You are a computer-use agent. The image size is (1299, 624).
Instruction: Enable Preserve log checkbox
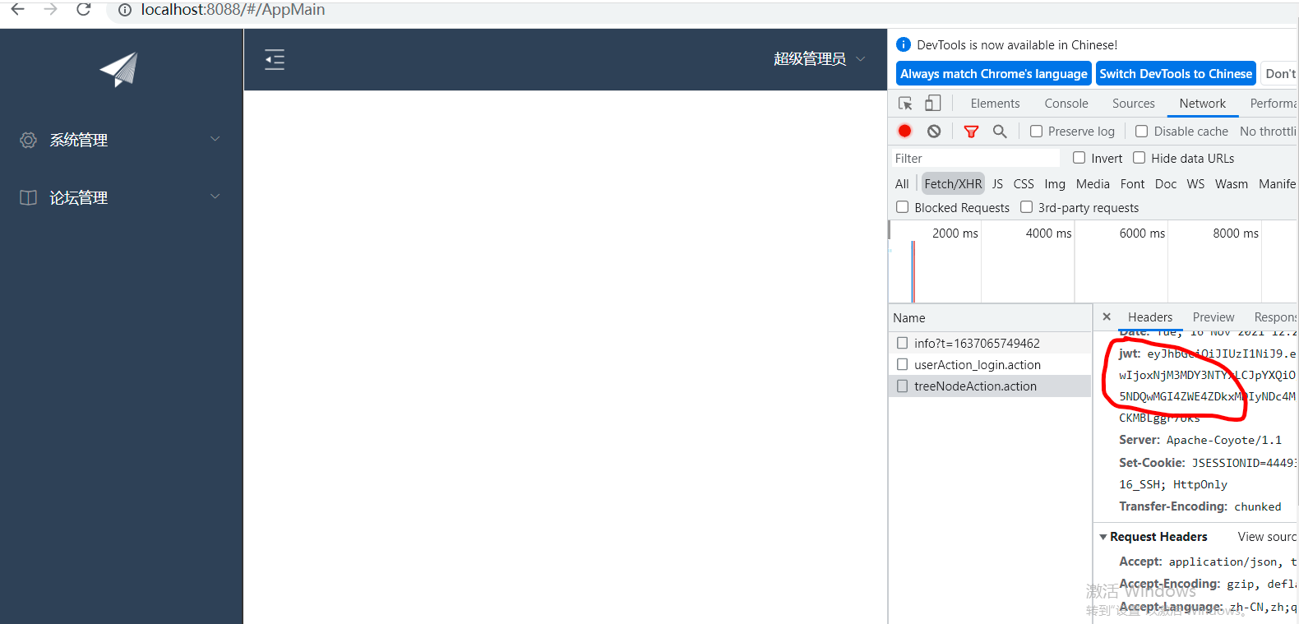tap(1037, 131)
